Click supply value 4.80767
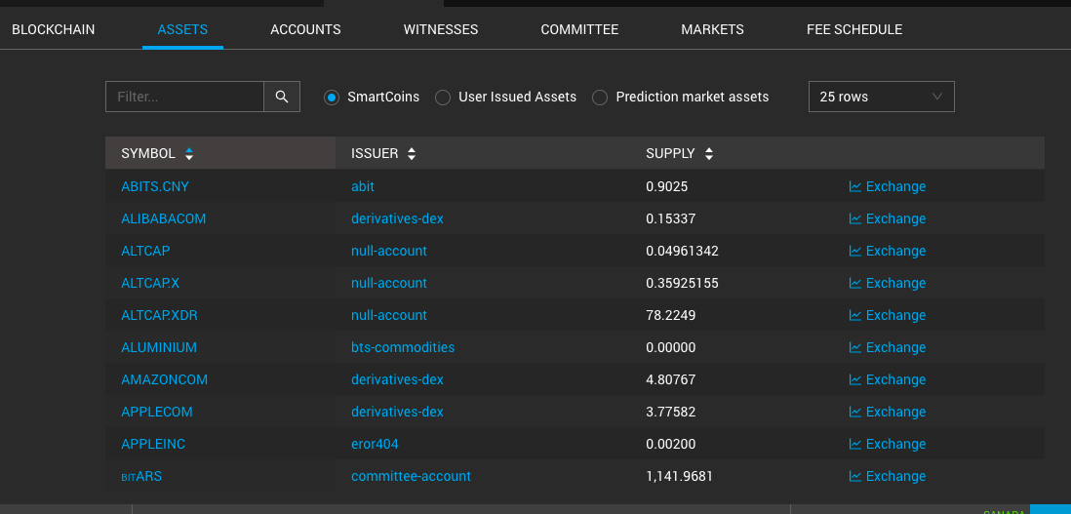 [671, 378]
